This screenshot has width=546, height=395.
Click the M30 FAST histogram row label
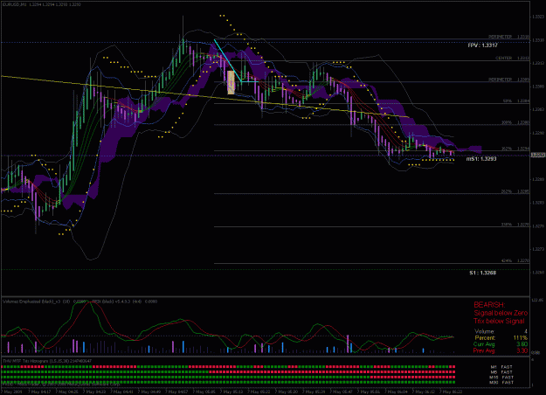[501, 383]
